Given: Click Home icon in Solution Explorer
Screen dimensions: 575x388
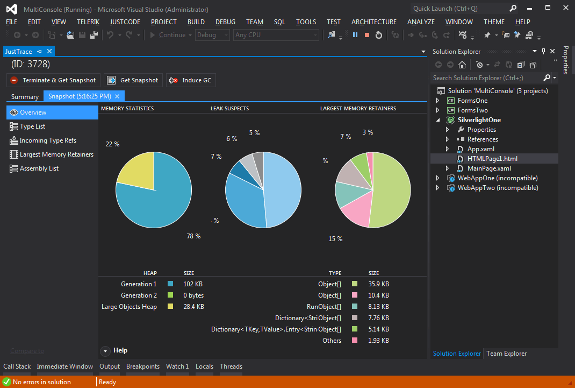Looking at the screenshot, I should tap(462, 65).
